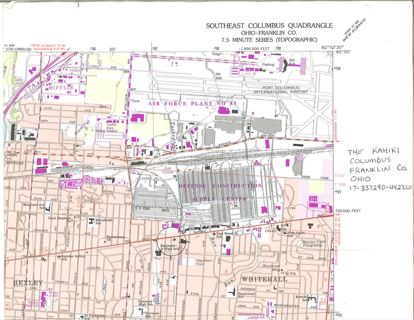
Task: Click the Broadleigh Sch building symbol
Action: pyautogui.click(x=91, y=221)
